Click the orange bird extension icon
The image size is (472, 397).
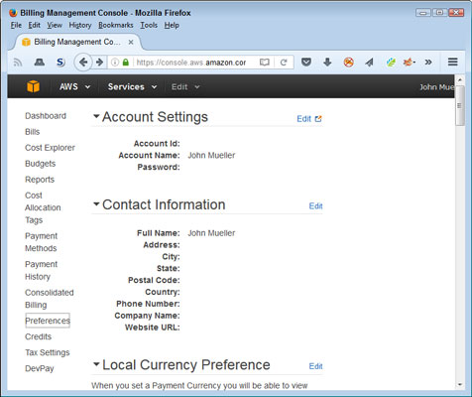tap(410, 62)
